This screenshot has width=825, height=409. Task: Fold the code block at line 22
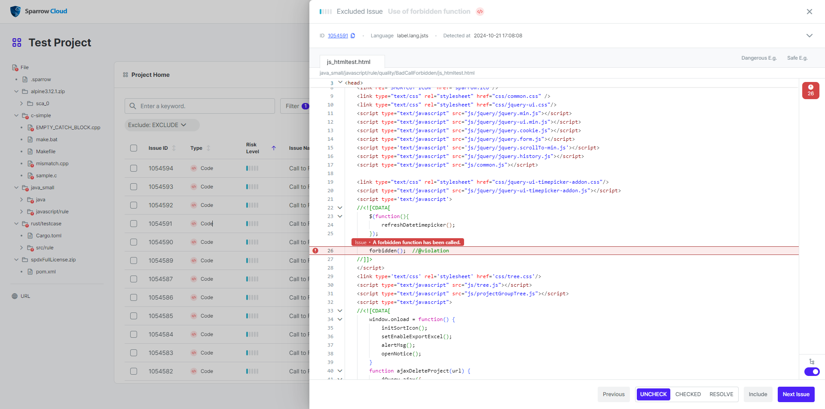[x=340, y=208]
